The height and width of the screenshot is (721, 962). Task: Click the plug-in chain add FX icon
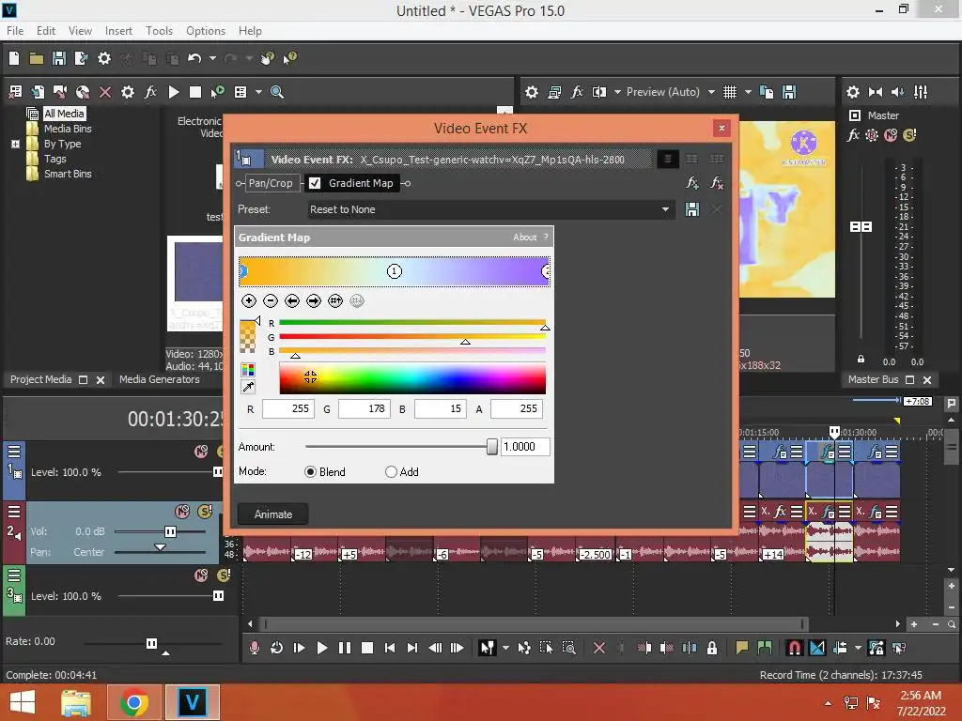coord(692,183)
